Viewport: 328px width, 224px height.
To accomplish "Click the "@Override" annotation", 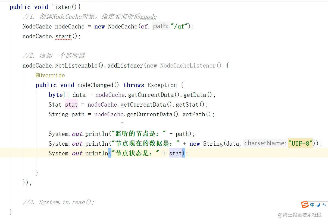I will coord(50,75).
